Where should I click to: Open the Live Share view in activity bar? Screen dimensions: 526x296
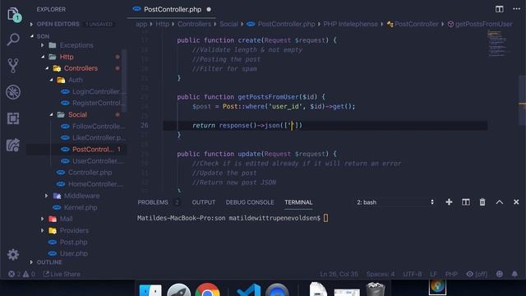point(13,145)
